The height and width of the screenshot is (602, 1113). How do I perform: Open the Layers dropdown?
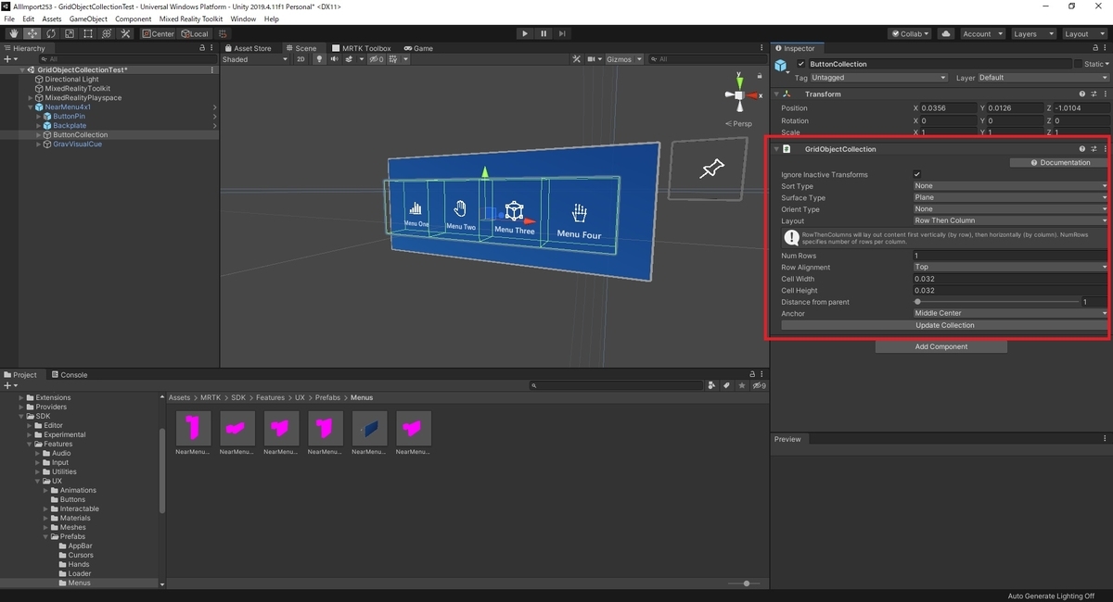pos(1032,33)
